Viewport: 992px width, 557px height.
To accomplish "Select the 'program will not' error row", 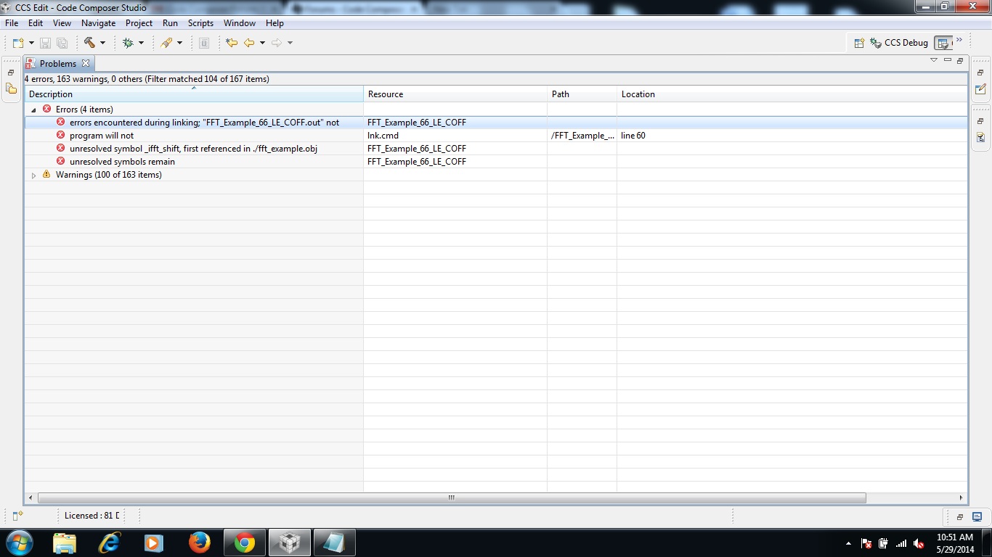I will (496, 136).
